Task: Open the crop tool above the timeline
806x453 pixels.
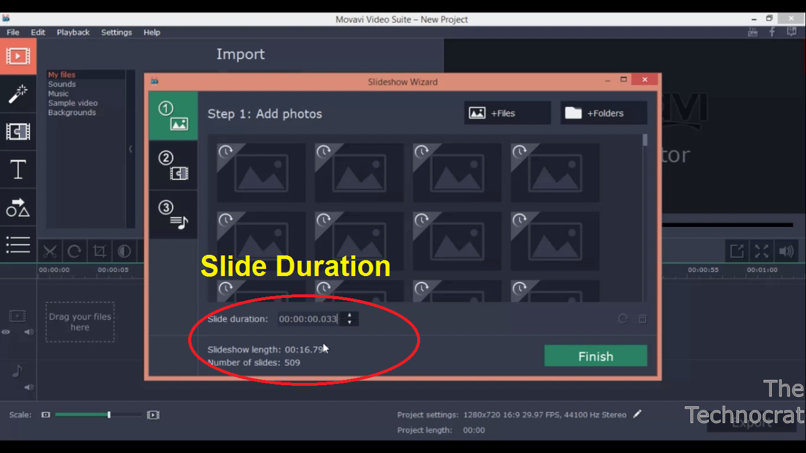Action: pos(99,251)
